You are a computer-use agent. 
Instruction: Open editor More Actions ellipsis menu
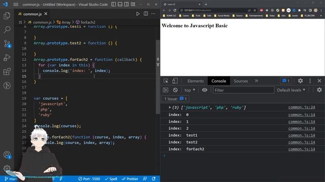[x=153, y=14]
